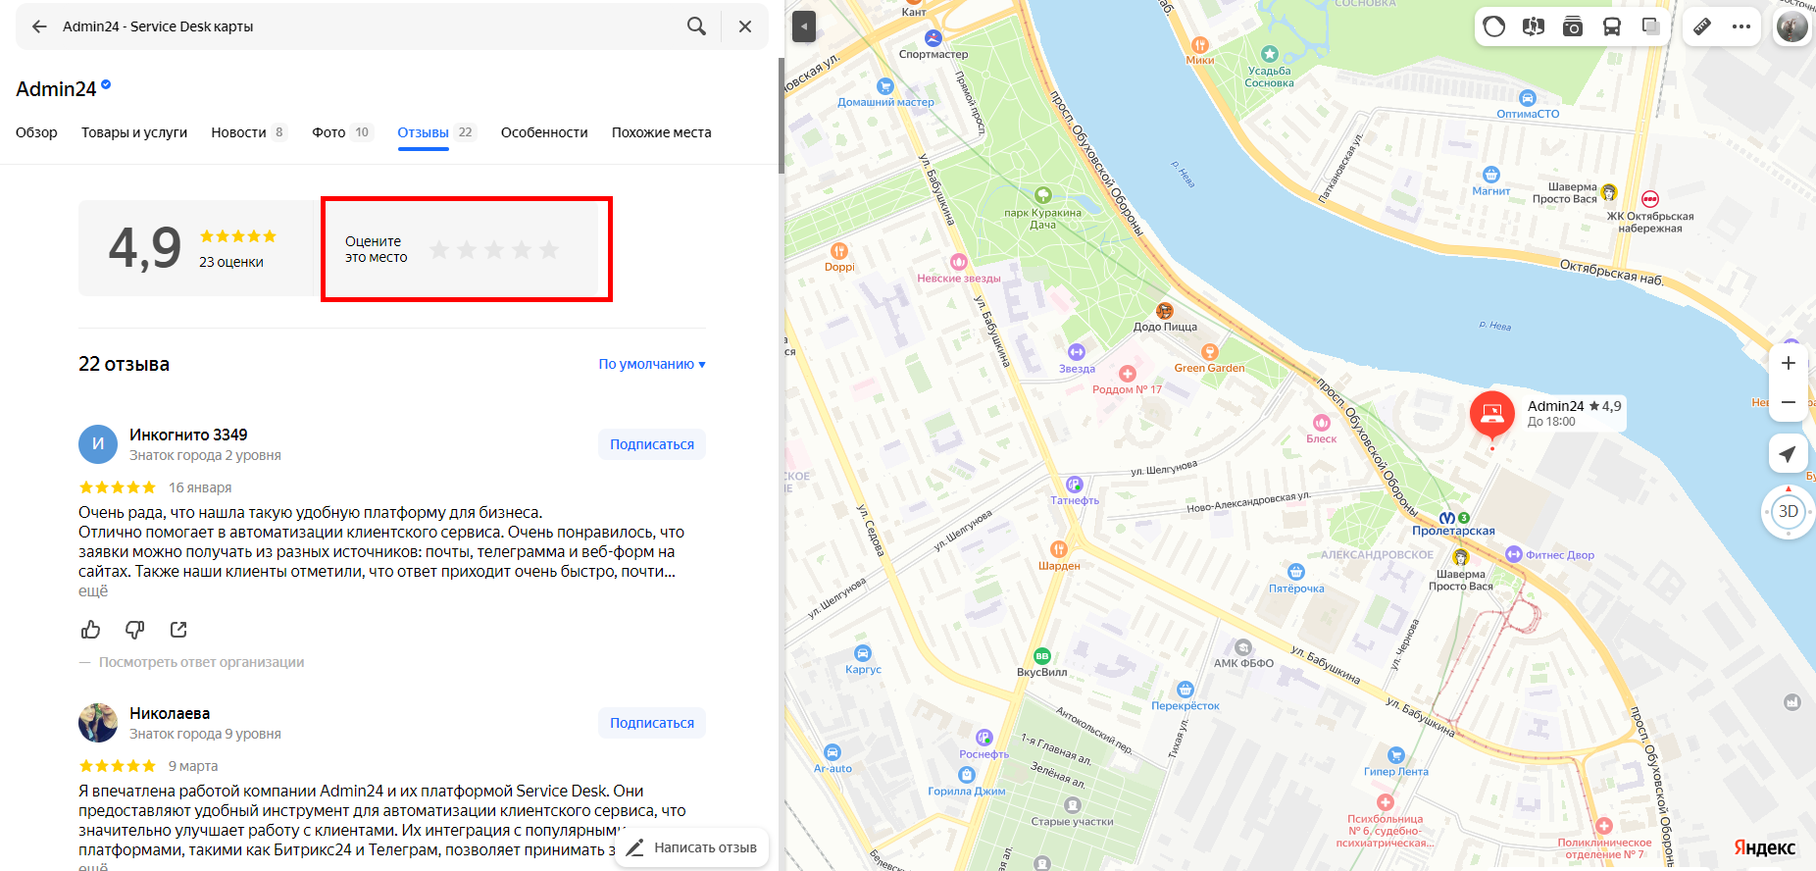Screen dimensions: 1816x871
Task: Open Николаева's profile photo
Action: click(x=98, y=723)
